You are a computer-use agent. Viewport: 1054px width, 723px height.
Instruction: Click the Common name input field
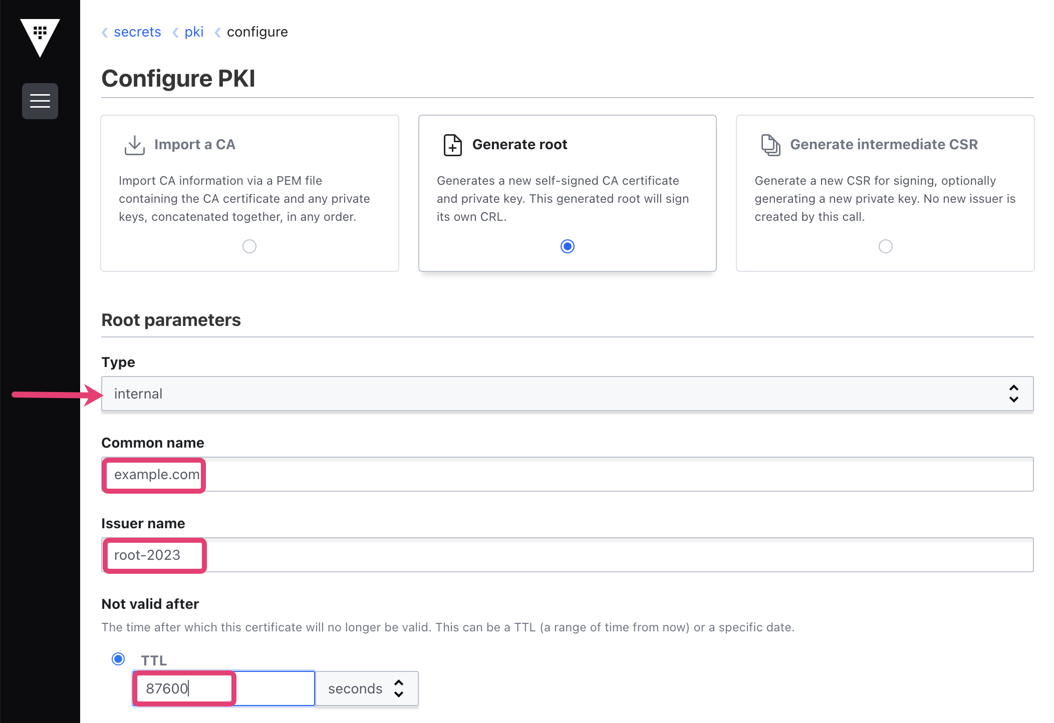coord(568,474)
